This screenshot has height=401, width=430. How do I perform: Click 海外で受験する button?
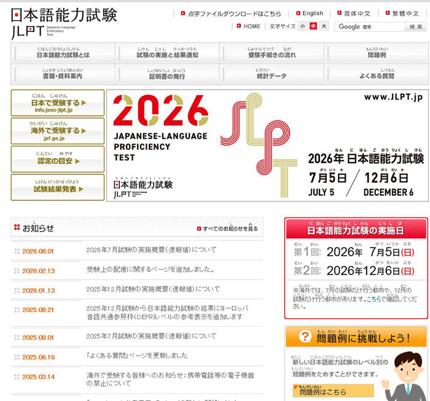pos(58,131)
